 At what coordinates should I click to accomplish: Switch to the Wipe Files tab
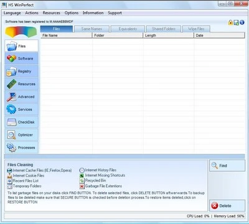tap(196, 29)
